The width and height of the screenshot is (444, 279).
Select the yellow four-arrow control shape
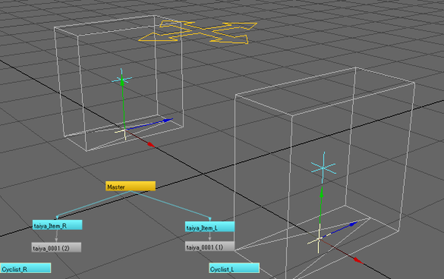[x=198, y=33]
